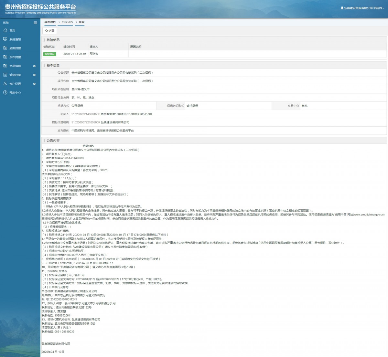This screenshot has height=357, width=388.
Task: Toggle the sidebar hamburger menu icon
Action: click(35, 23)
